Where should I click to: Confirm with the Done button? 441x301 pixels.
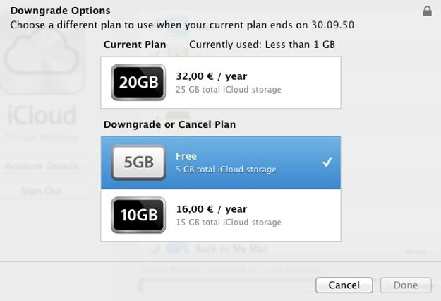406,285
